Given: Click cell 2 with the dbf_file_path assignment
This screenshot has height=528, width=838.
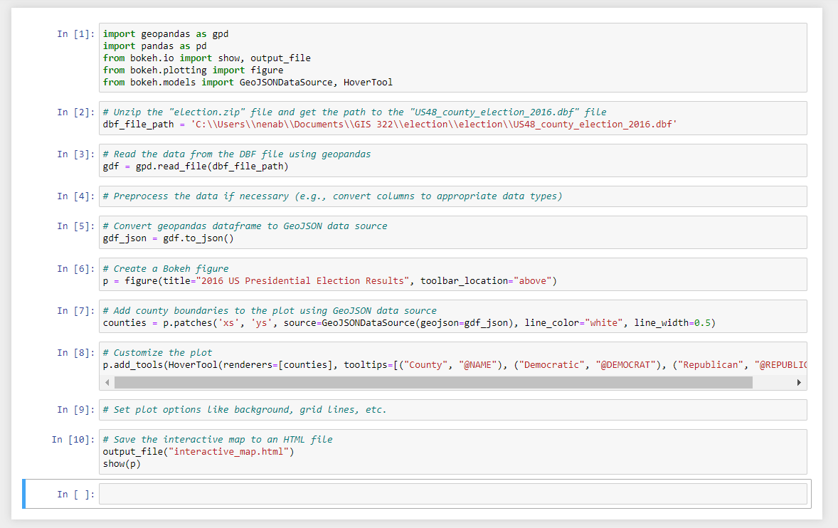Looking at the screenshot, I should pos(452,118).
